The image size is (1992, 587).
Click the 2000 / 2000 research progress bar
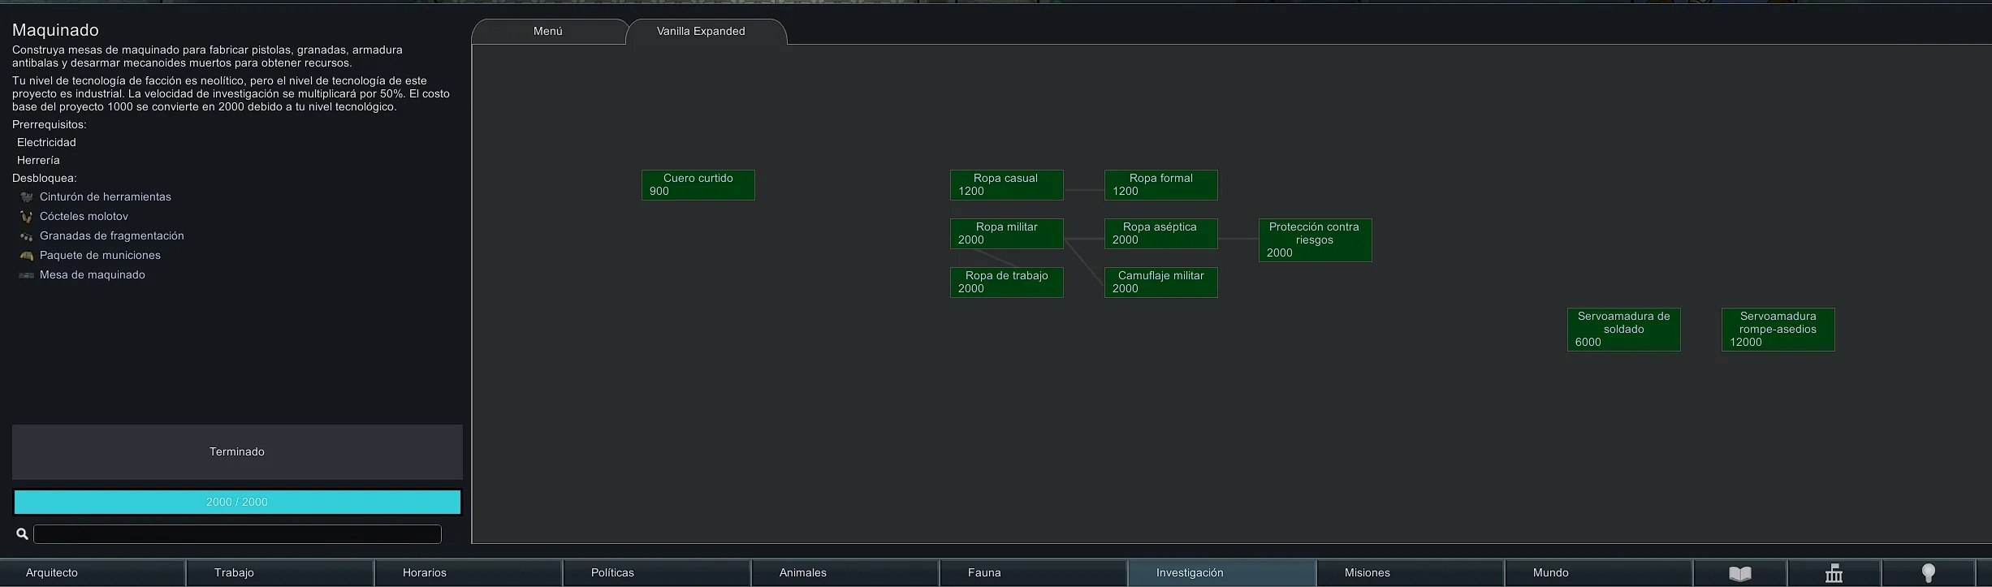pyautogui.click(x=237, y=503)
